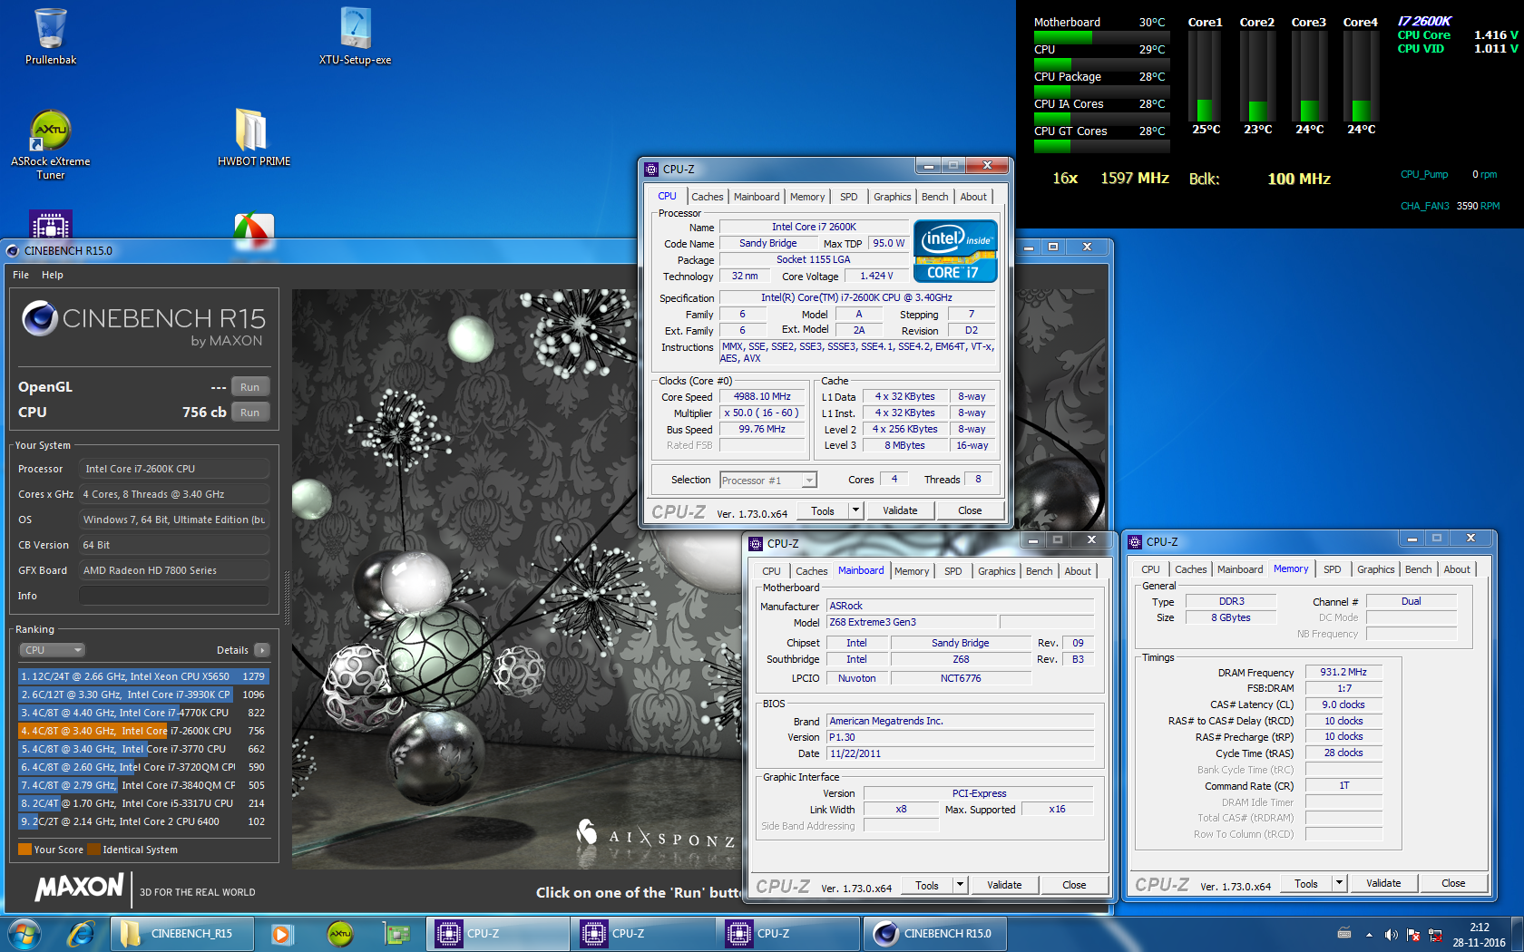Select ranking row Core i7-4770K CPU

coord(143,713)
